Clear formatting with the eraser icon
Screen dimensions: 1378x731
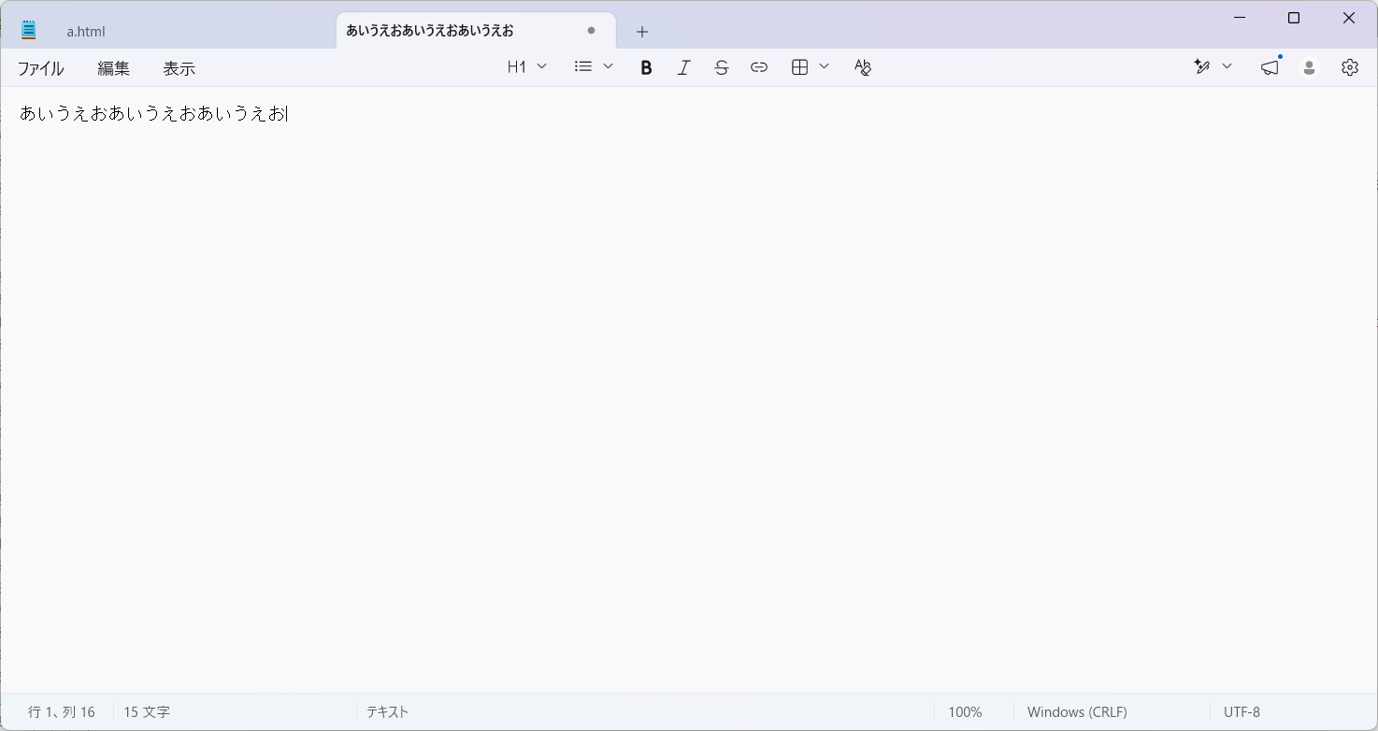tap(863, 67)
